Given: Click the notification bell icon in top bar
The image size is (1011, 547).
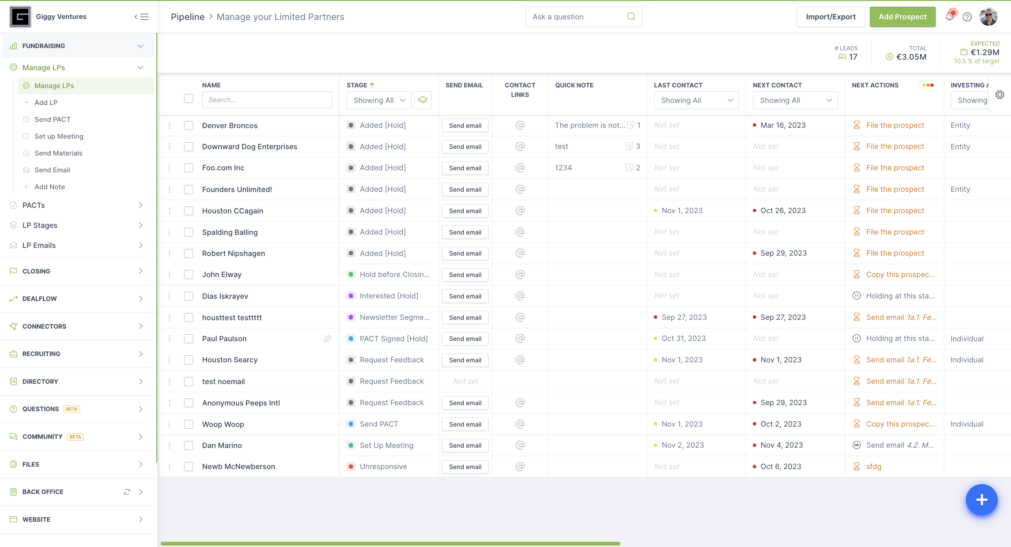Looking at the screenshot, I should pyautogui.click(x=950, y=16).
